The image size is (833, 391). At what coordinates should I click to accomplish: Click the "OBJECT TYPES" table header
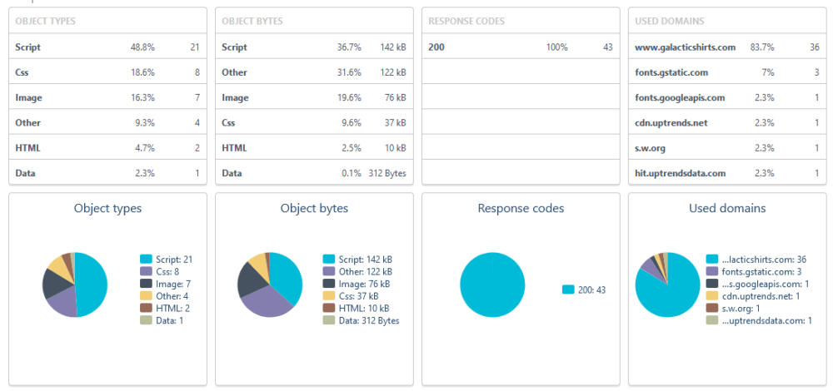45,22
